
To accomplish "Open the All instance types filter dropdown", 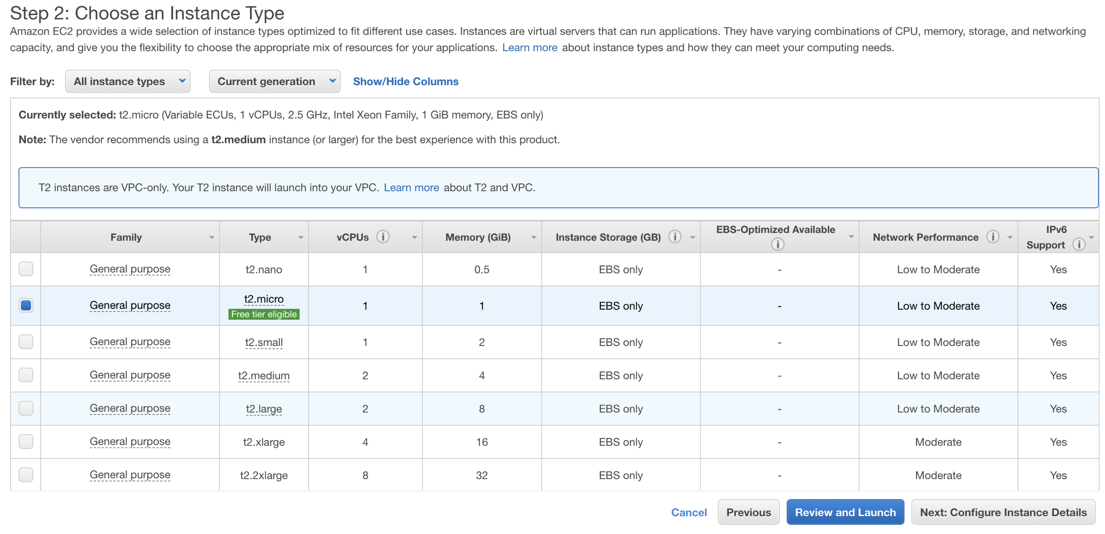I will [x=127, y=81].
